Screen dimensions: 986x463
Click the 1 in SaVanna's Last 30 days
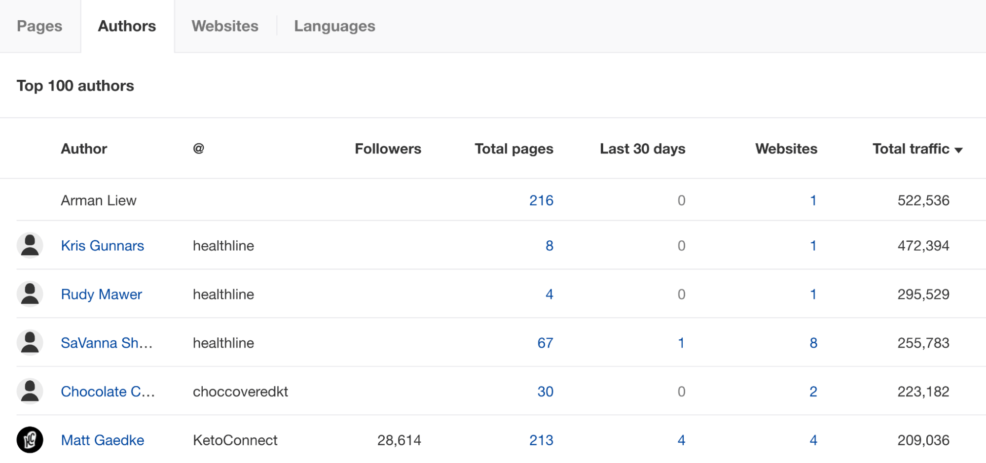coord(681,342)
